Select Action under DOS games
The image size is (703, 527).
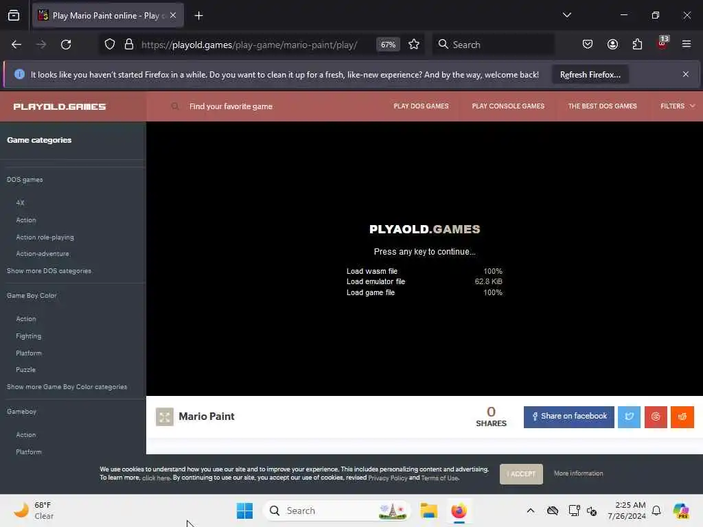26,220
